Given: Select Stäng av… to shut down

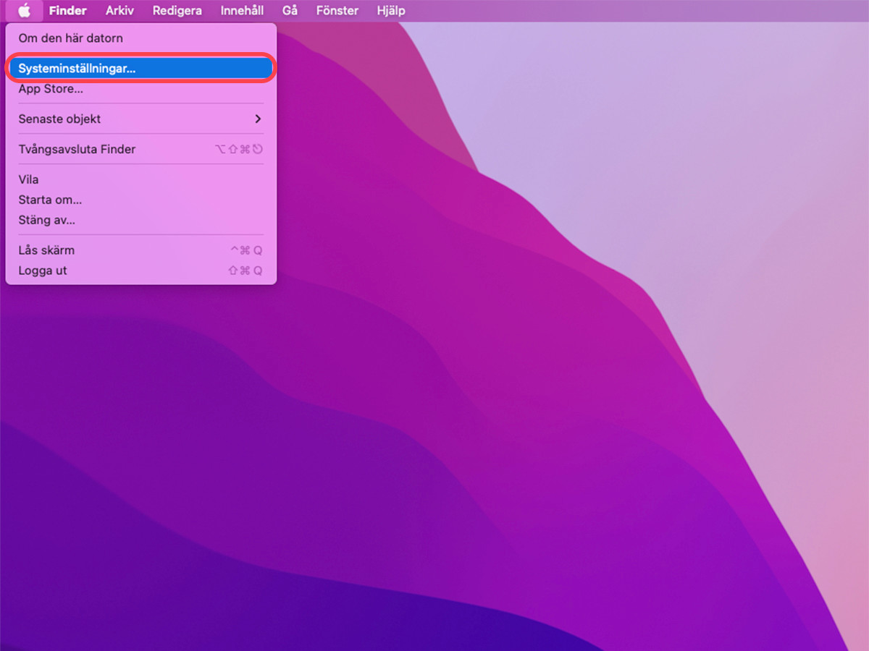Looking at the screenshot, I should [x=141, y=220].
